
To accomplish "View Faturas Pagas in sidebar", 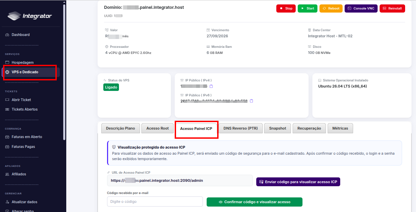I will [23, 147].
